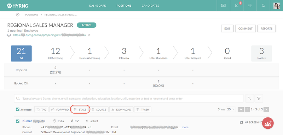Toggle the select-all candidates checkbox
This screenshot has height=135, width=283.
point(17,109)
